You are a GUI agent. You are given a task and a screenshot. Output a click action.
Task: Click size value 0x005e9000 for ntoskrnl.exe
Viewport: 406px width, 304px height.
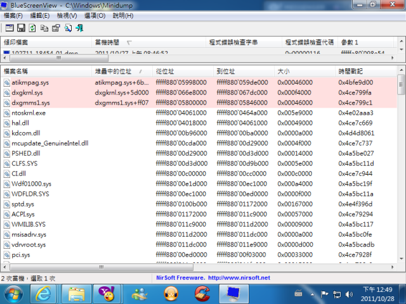[295, 113]
